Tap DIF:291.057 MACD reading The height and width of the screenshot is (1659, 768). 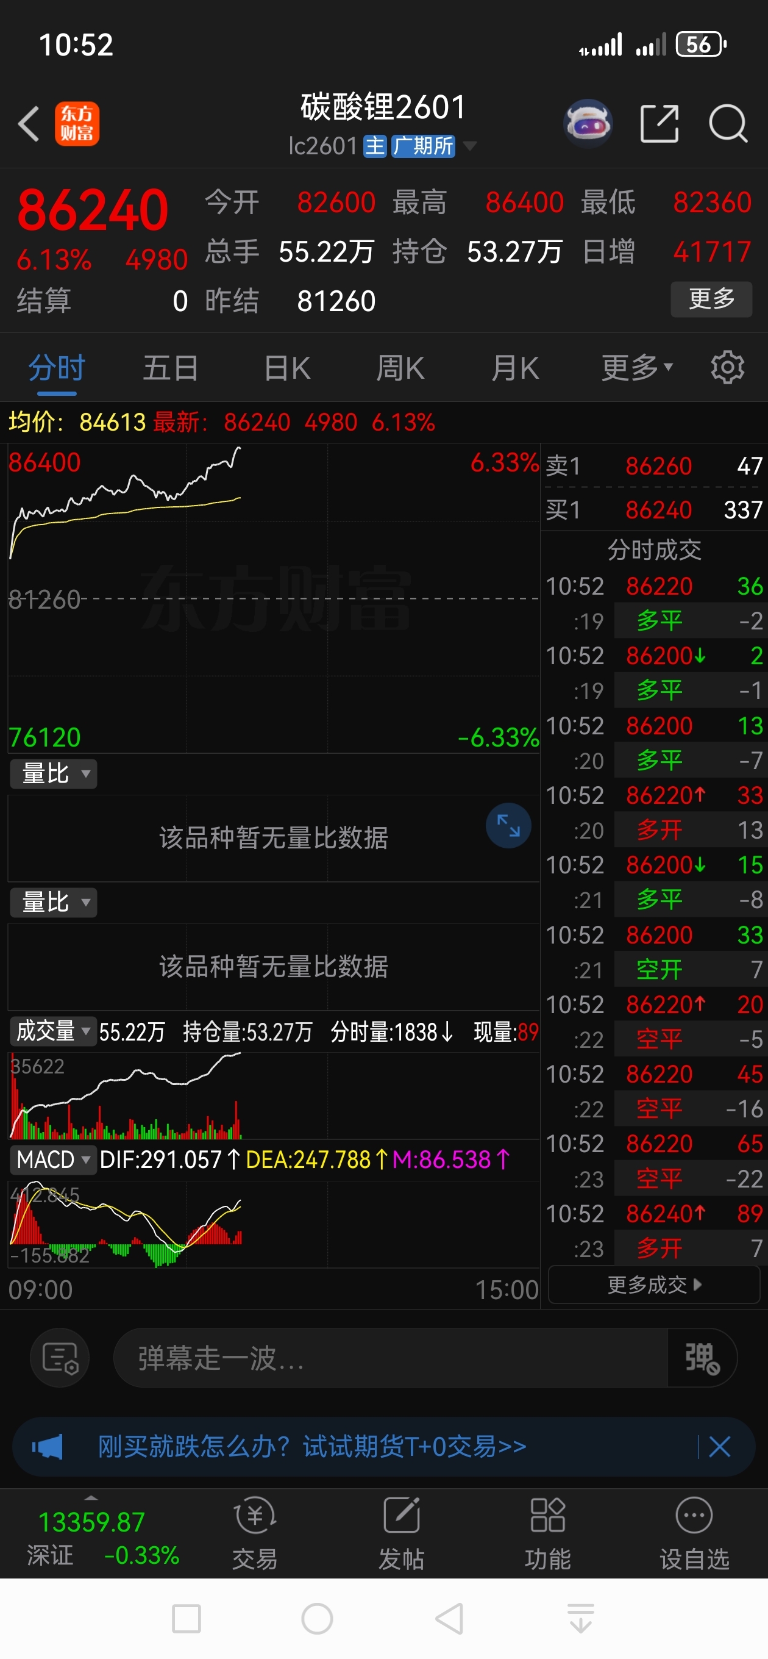pos(170,1160)
